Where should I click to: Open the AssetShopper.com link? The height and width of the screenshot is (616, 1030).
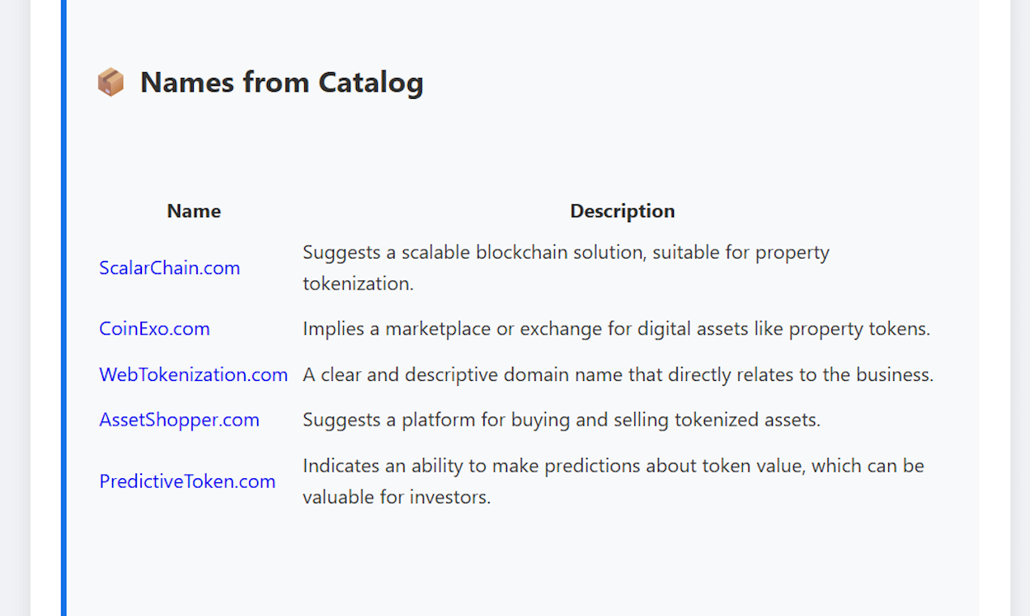(179, 419)
